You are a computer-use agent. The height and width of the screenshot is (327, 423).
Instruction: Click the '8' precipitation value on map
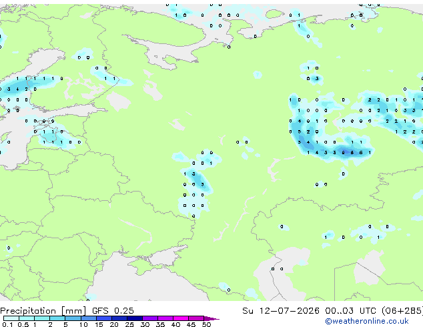tap(352, 153)
